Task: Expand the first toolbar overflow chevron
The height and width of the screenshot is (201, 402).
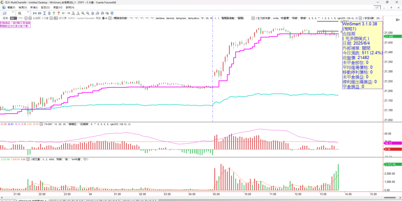Action: [13, 12]
